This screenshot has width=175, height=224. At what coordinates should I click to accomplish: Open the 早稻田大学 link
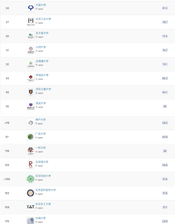click(x=42, y=75)
